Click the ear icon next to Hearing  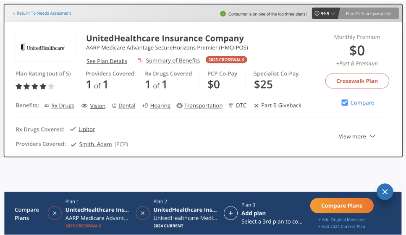(x=145, y=106)
